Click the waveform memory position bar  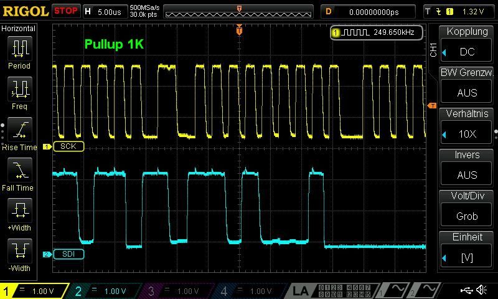coord(239,12)
